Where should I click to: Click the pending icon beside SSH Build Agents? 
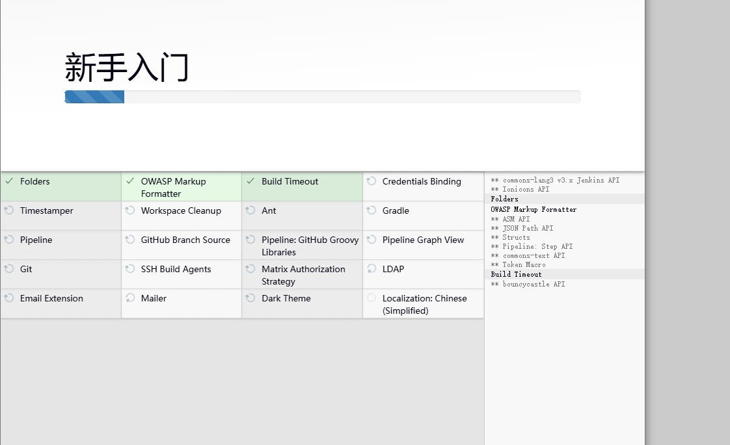click(x=130, y=269)
